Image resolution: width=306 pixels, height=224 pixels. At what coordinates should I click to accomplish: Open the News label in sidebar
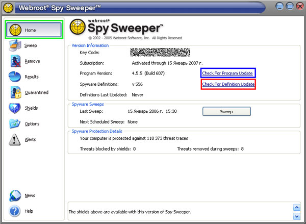(x=30, y=195)
